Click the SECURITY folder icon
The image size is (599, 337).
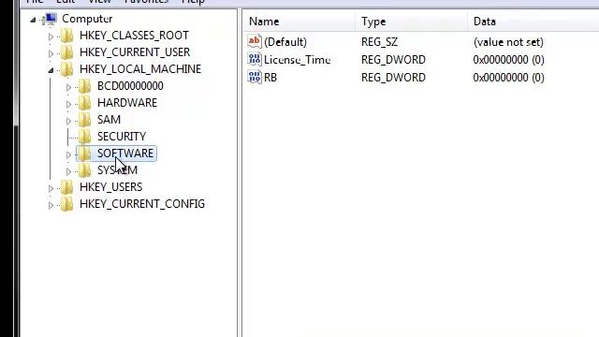click(84, 137)
